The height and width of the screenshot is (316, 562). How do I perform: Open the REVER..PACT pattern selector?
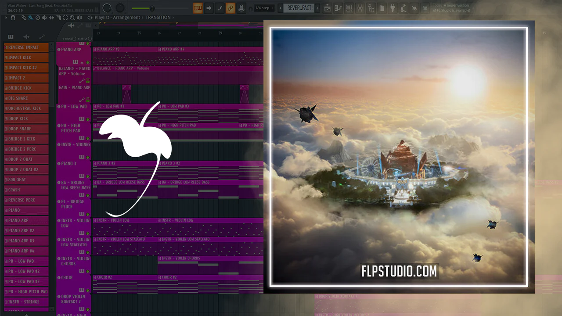[299, 8]
